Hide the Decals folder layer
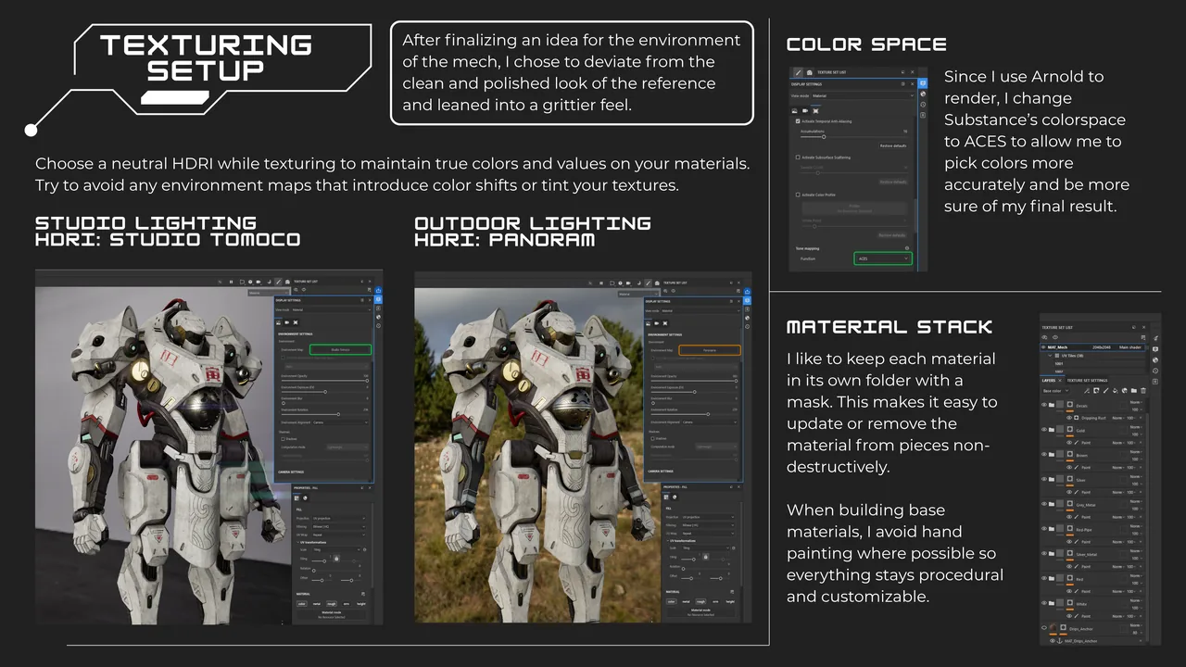 tap(1044, 405)
